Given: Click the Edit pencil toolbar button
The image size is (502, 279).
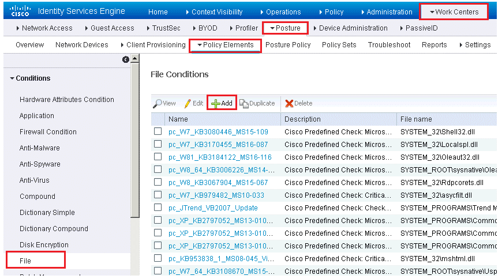Looking at the screenshot, I should [194, 103].
